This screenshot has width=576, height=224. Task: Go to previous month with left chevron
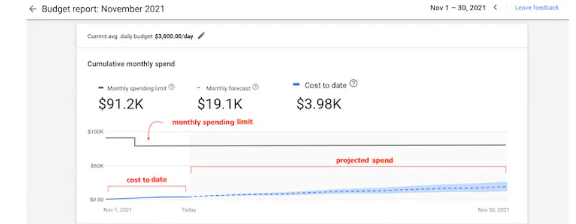pos(495,7)
